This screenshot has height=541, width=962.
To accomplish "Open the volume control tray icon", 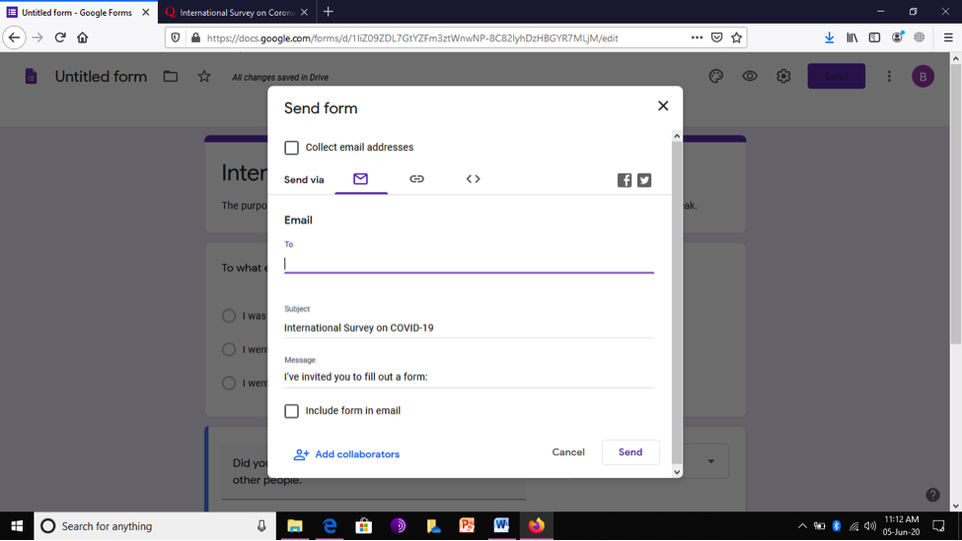I will (870, 526).
